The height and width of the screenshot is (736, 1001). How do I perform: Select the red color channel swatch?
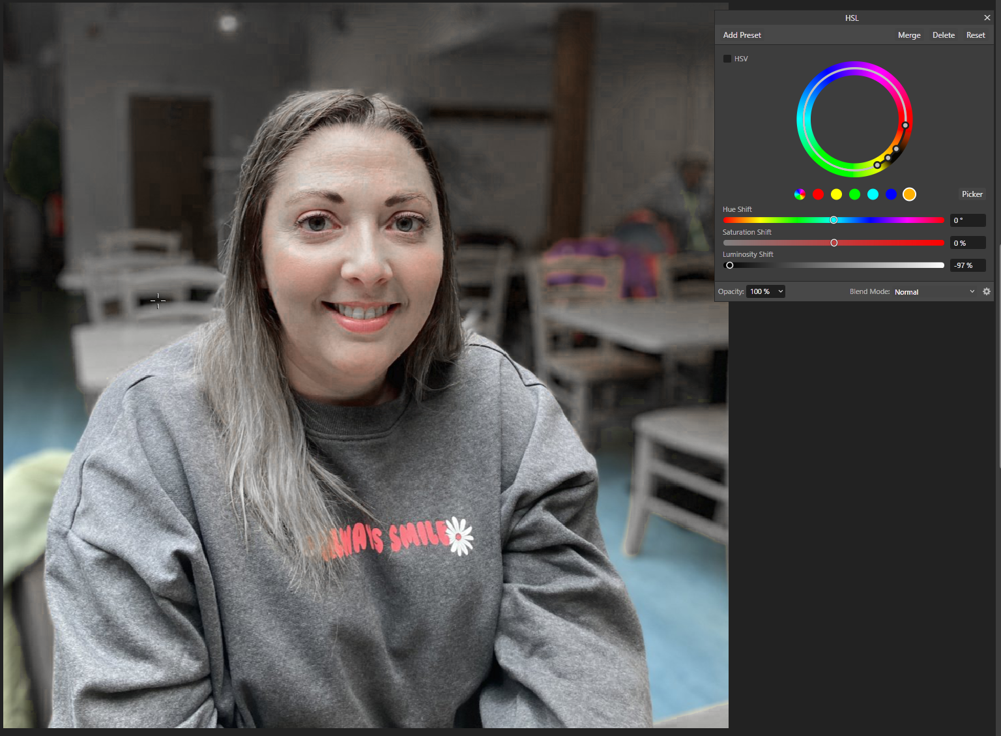(818, 194)
